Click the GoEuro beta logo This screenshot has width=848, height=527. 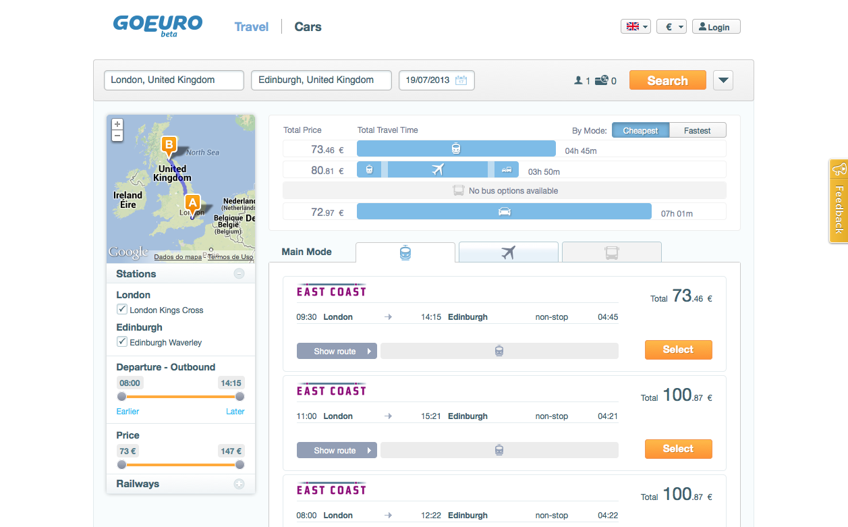click(158, 26)
